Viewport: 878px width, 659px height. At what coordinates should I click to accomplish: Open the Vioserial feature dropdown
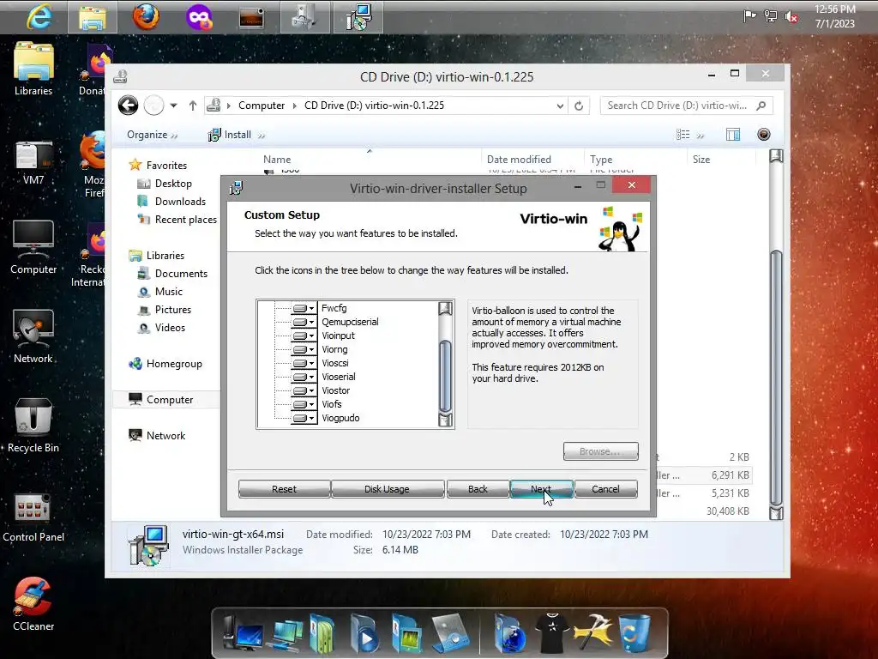304,378
